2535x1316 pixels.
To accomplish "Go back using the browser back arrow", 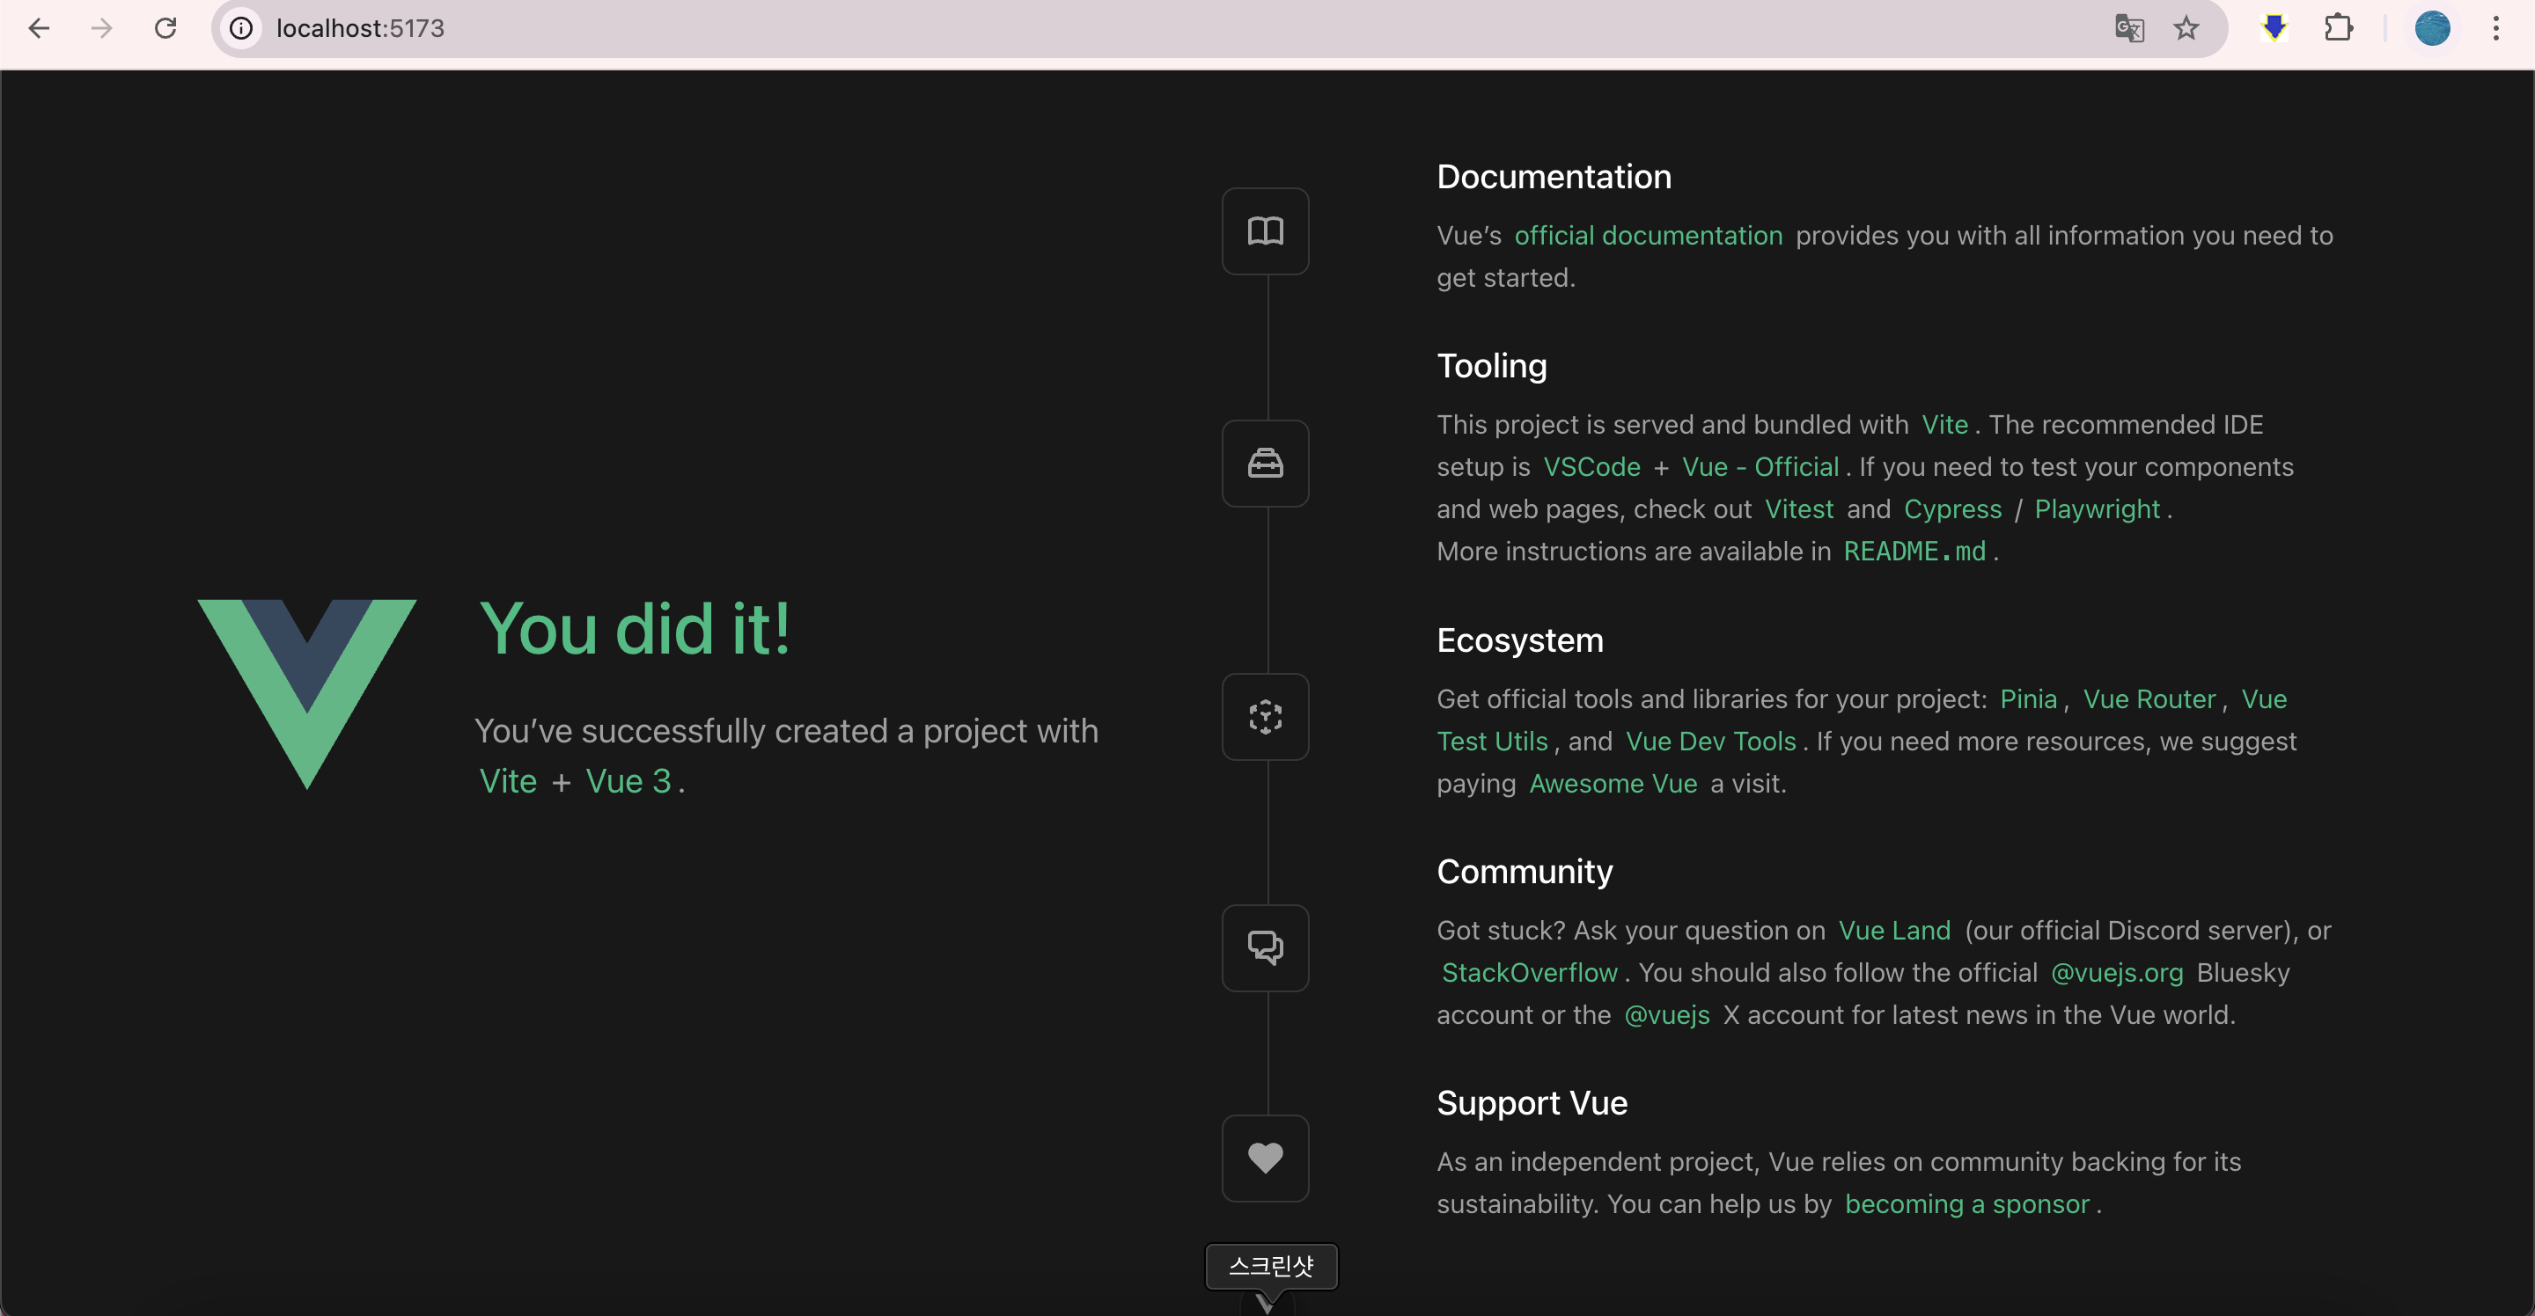I will [x=40, y=28].
